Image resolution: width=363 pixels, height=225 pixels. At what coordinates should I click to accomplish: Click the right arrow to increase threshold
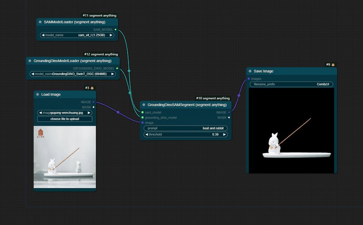pos(225,134)
